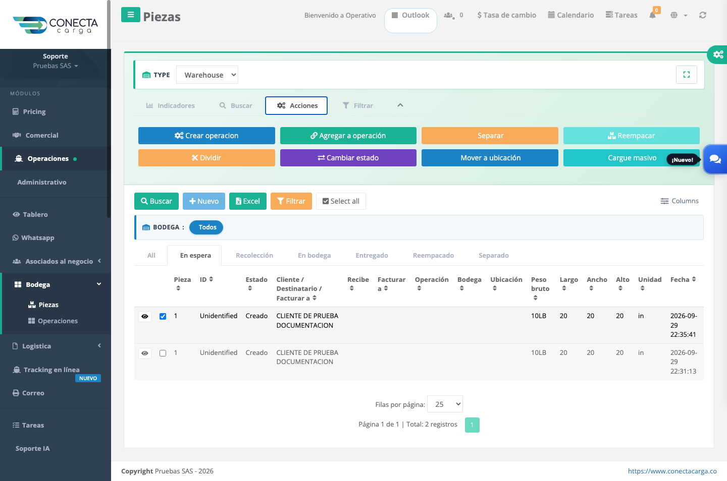The height and width of the screenshot is (481, 727).
Task: Click the hamburger menu icon beside Piezas
Action: 131,15
